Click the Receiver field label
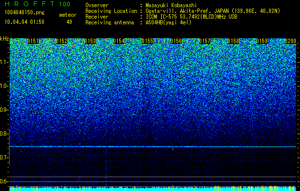300x191 pixels. click(x=97, y=17)
